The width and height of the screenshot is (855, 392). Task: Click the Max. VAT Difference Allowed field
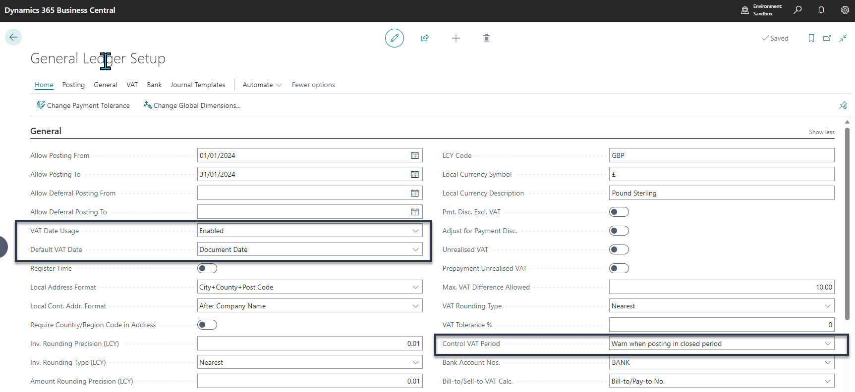721,287
